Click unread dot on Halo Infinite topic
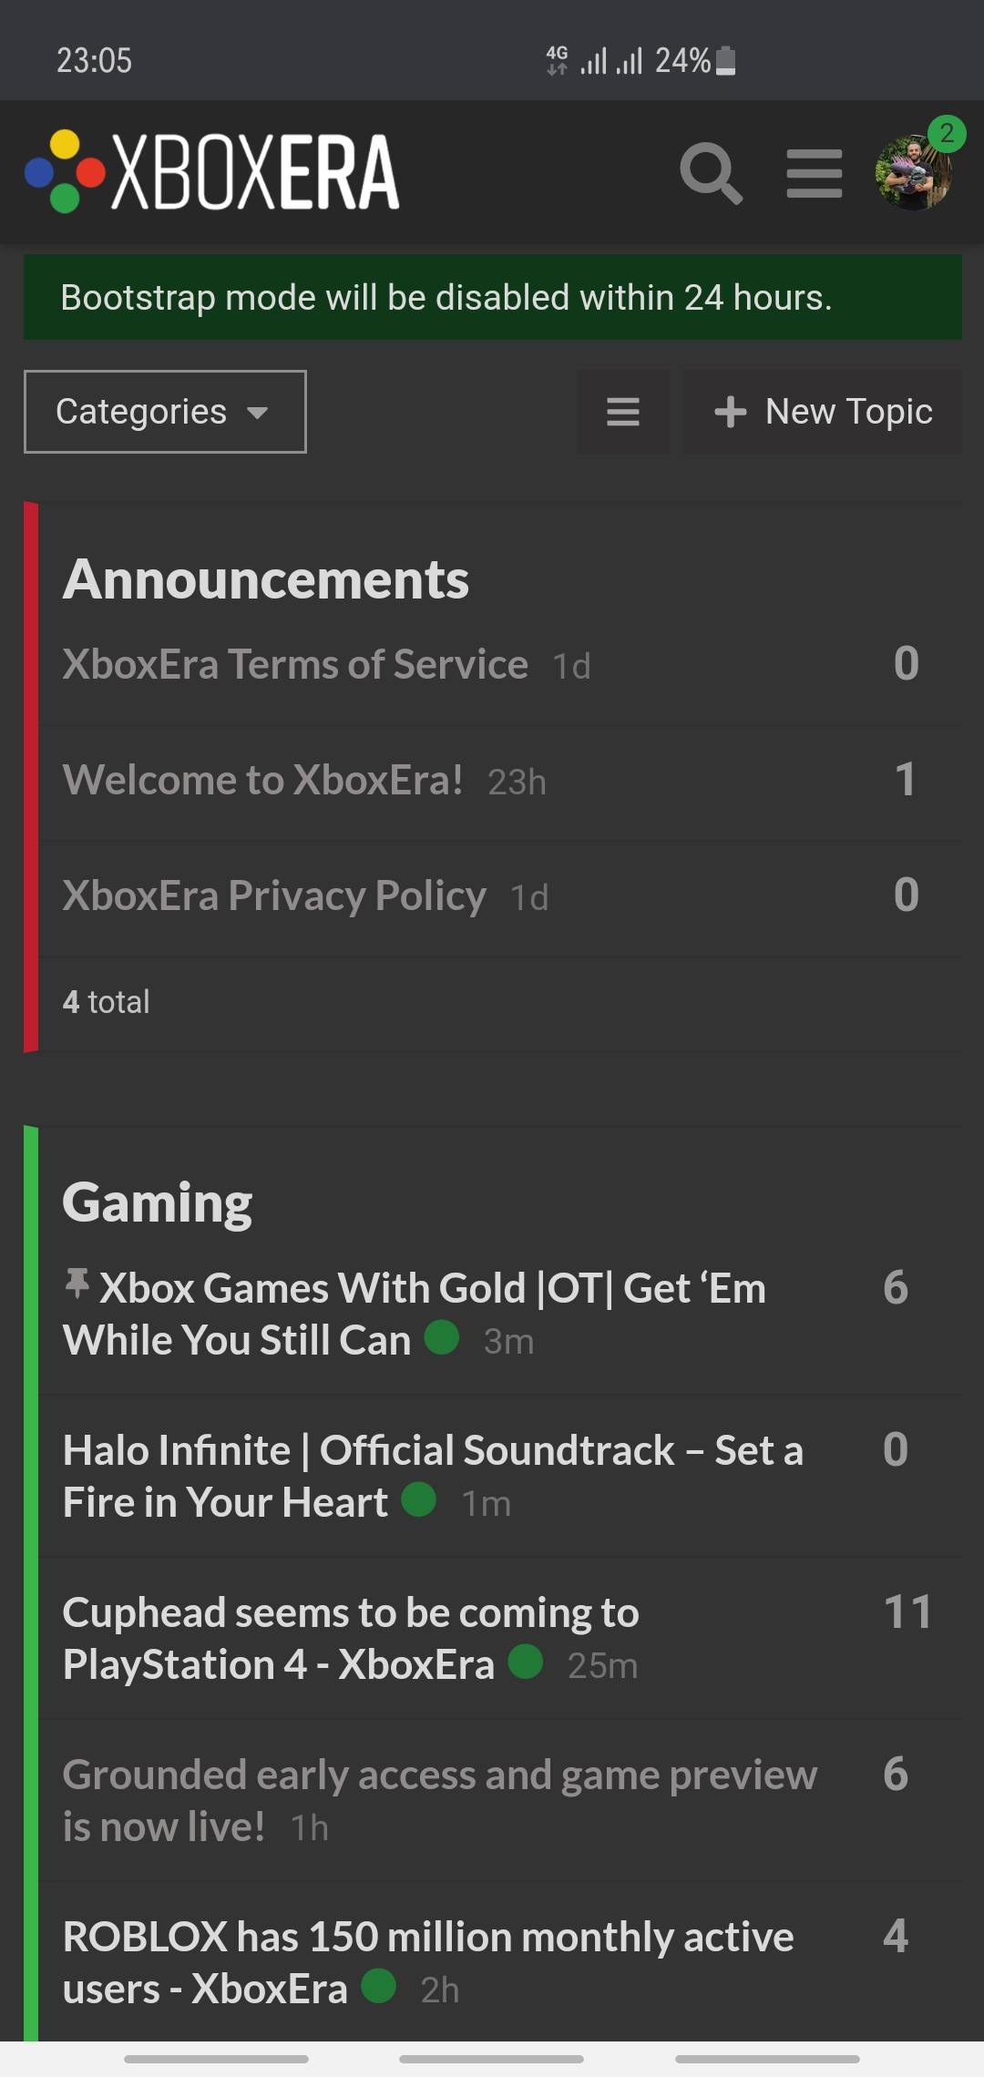 pyautogui.click(x=419, y=1499)
